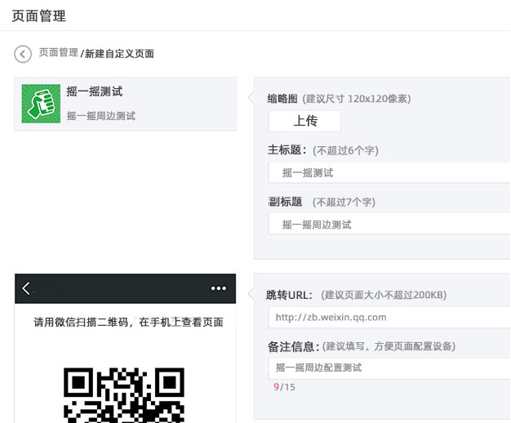The image size is (511, 423).
Task: Click 新建自定义页面 breadcrumb text
Action: coord(119,53)
